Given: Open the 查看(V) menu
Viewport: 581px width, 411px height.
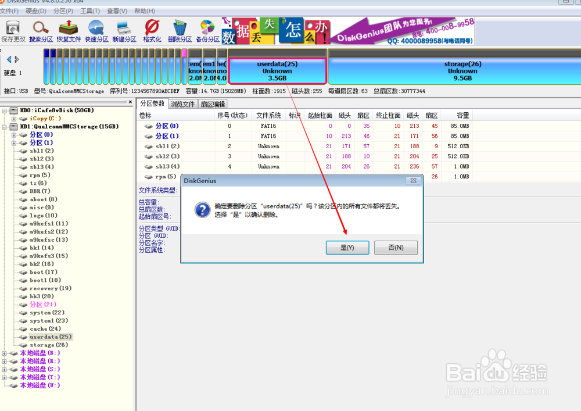Looking at the screenshot, I should click(x=117, y=11).
